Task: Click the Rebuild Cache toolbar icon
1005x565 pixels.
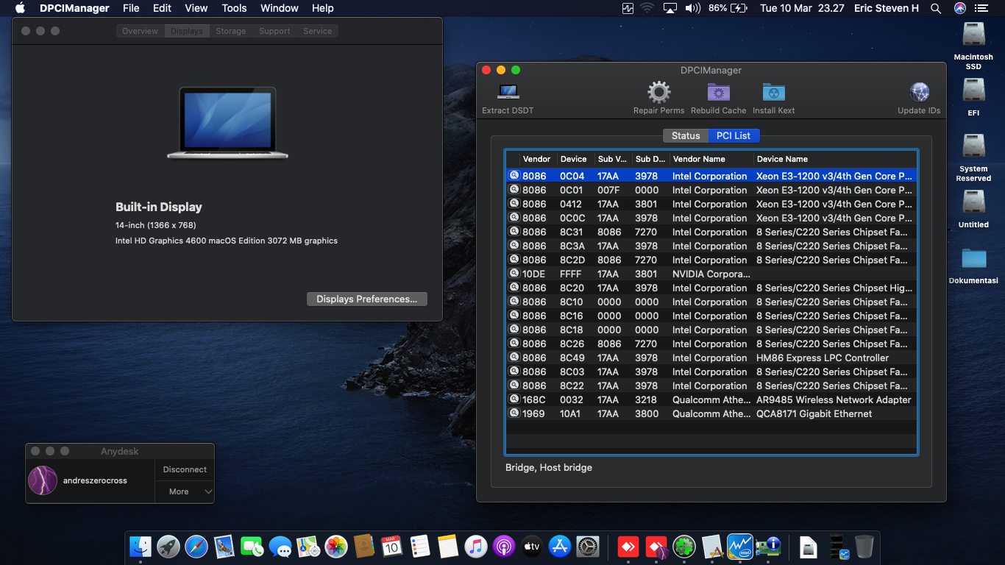Action: pos(718,93)
